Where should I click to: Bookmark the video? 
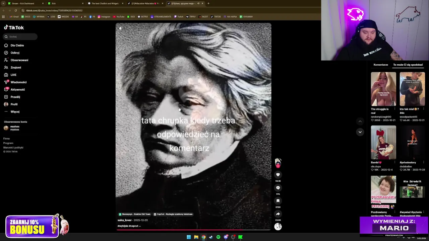click(278, 200)
